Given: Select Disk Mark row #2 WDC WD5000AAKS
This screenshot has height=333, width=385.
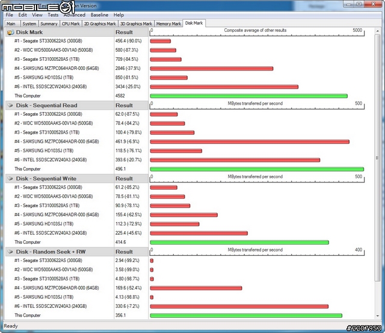Looking at the screenshot, I should point(54,50).
